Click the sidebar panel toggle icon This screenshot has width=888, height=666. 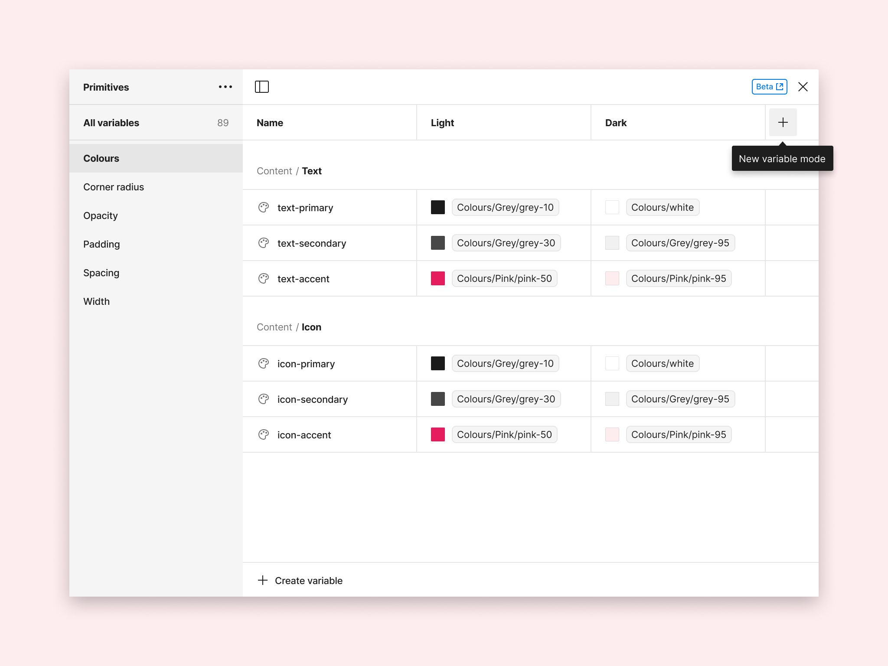pos(261,86)
